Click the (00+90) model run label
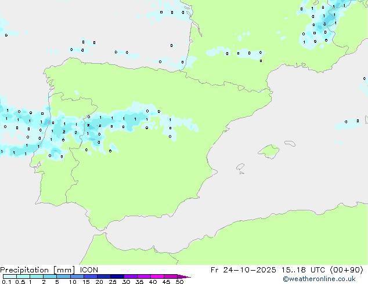Image resolution: width=368 pixels, height=284 pixels. pos(347,270)
